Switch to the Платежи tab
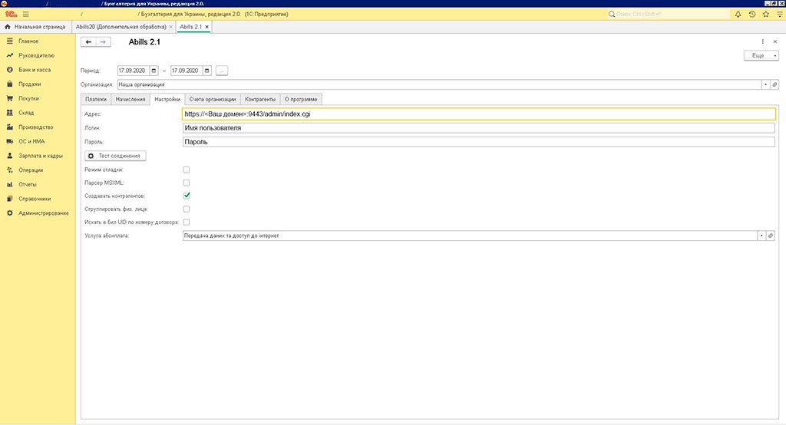The height and width of the screenshot is (425, 786). point(96,99)
